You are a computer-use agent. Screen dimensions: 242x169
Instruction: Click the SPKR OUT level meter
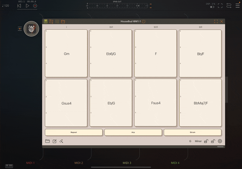[118, 6]
